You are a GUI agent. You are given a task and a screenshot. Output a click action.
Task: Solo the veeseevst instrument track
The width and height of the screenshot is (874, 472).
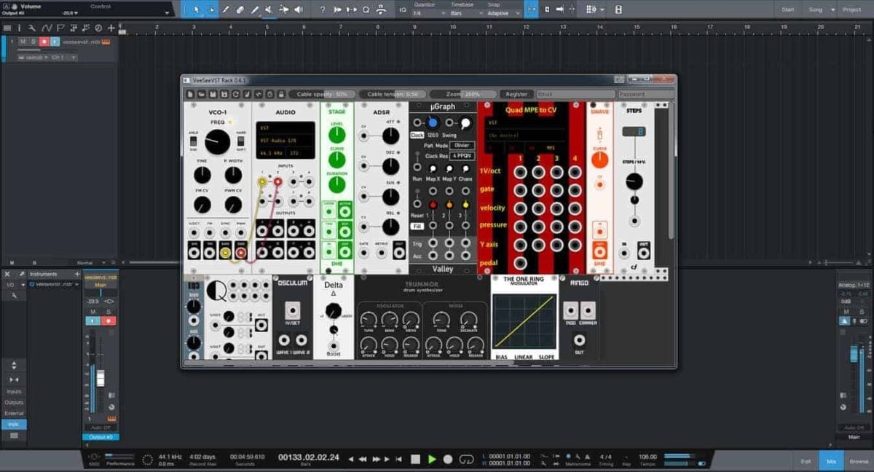click(35, 42)
